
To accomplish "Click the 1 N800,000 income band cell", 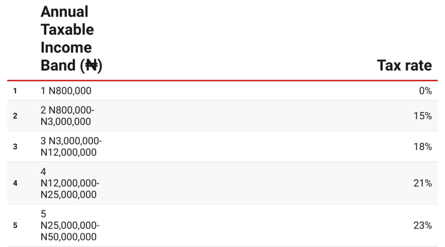I will coord(66,90).
